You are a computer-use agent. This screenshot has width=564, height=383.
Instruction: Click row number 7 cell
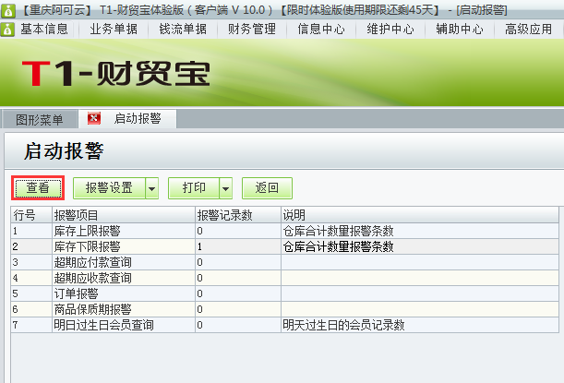coord(31,325)
